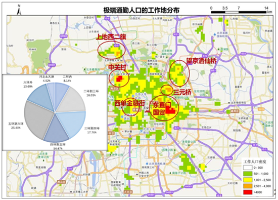The height and width of the screenshot is (200, 278).
Task: Select the 二环到三环 16.03% pie slice
Action: pyautogui.click(x=73, y=100)
